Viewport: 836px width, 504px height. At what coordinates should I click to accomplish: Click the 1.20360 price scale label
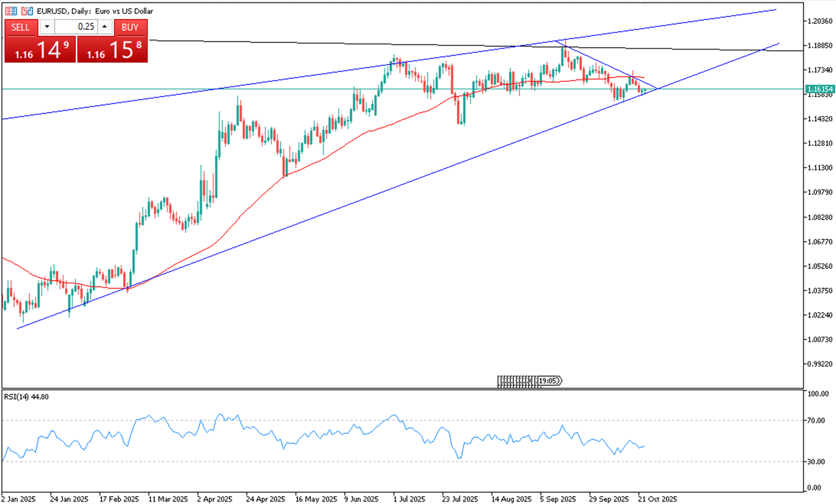(819, 21)
